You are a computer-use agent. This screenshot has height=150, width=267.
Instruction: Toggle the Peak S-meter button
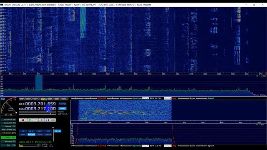point(3,99)
